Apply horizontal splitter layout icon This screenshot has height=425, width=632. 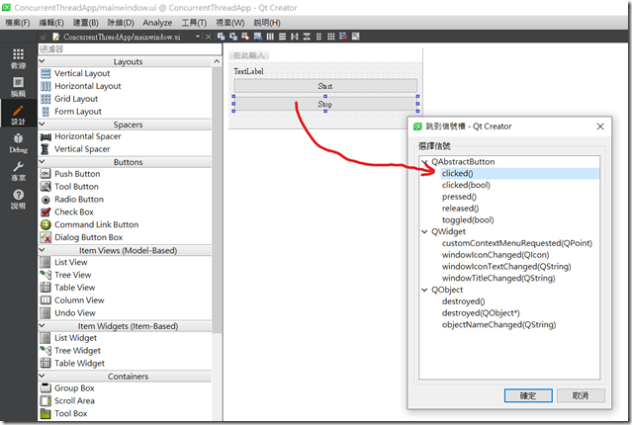tap(295, 37)
